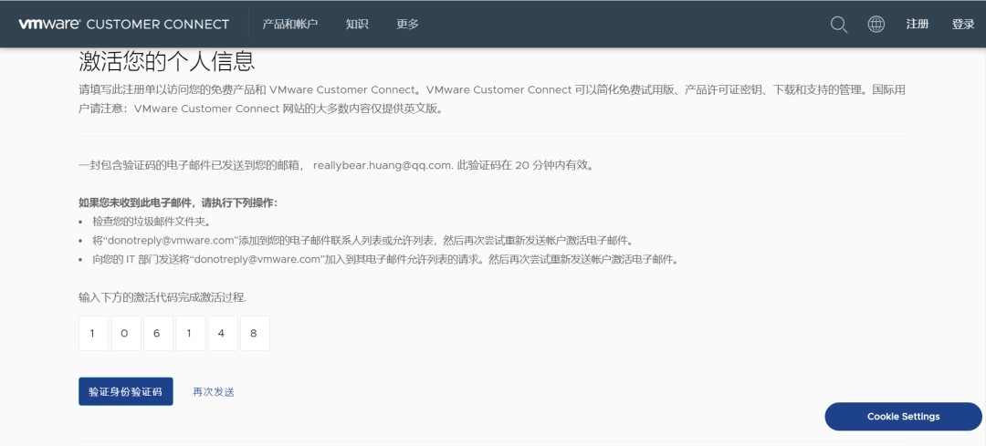Click the 输入下方的激活代码完成激活过程 label
Viewport: 986px width, 446px height.
tap(163, 297)
